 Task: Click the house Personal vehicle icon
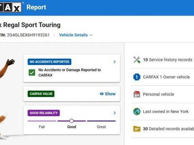[137, 94]
